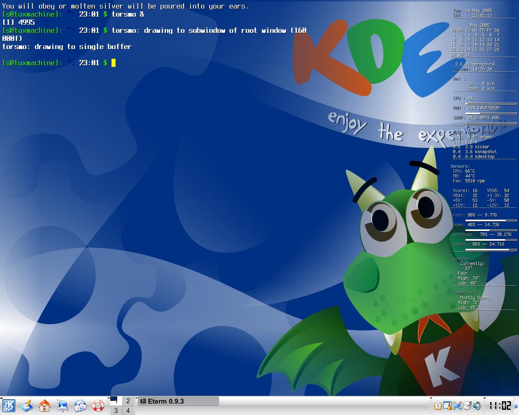Open the CD music player tray icon
The width and height of the screenshot is (519, 415).
tap(467, 406)
